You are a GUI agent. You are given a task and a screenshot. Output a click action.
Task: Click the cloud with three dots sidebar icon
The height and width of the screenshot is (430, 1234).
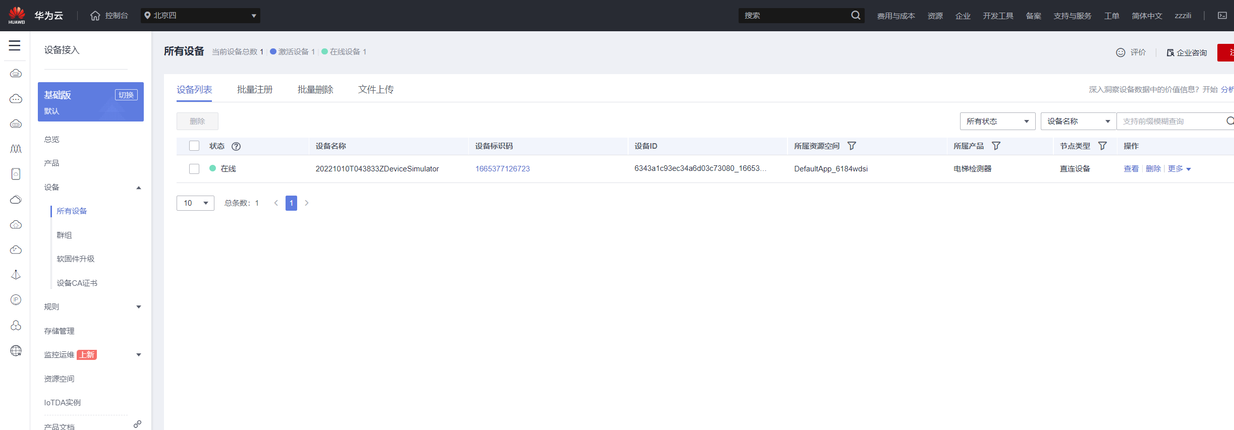pyautogui.click(x=16, y=99)
